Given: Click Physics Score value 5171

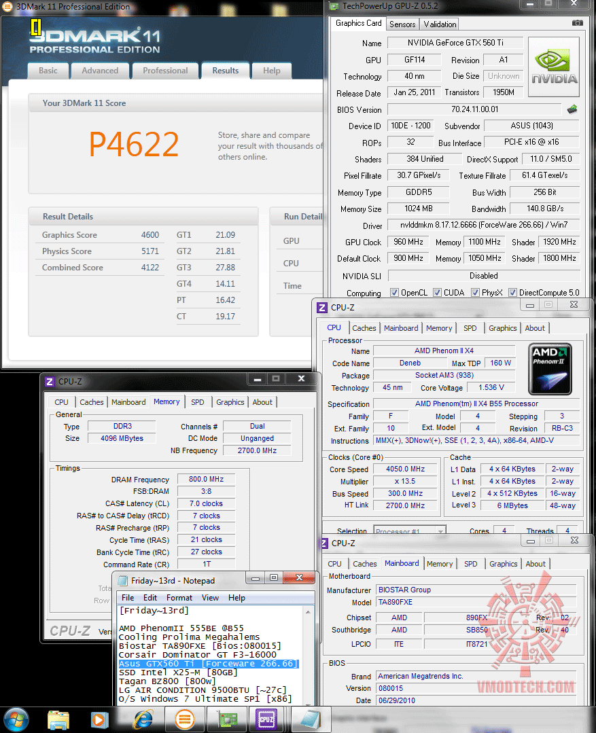Looking at the screenshot, I should click(x=150, y=251).
